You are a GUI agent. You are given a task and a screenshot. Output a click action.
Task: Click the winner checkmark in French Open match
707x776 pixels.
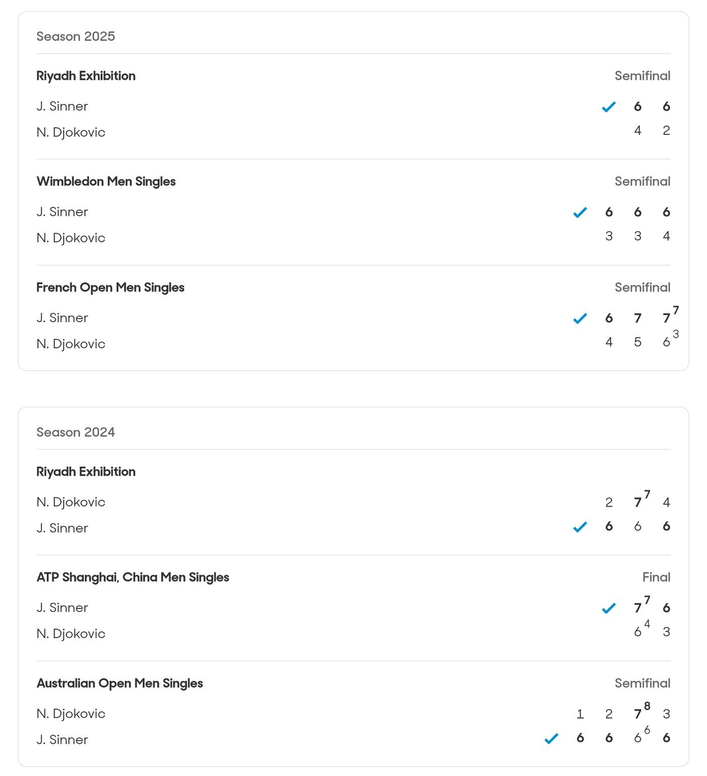(x=580, y=319)
